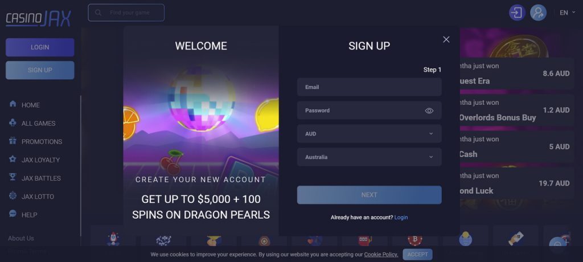Expand the EN language selector
This screenshot has width=583, height=262.
tap(568, 13)
